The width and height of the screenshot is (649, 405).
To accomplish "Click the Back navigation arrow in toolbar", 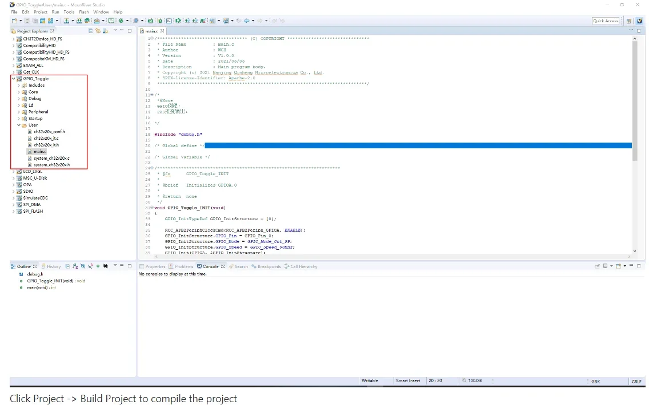I will 247,21.
